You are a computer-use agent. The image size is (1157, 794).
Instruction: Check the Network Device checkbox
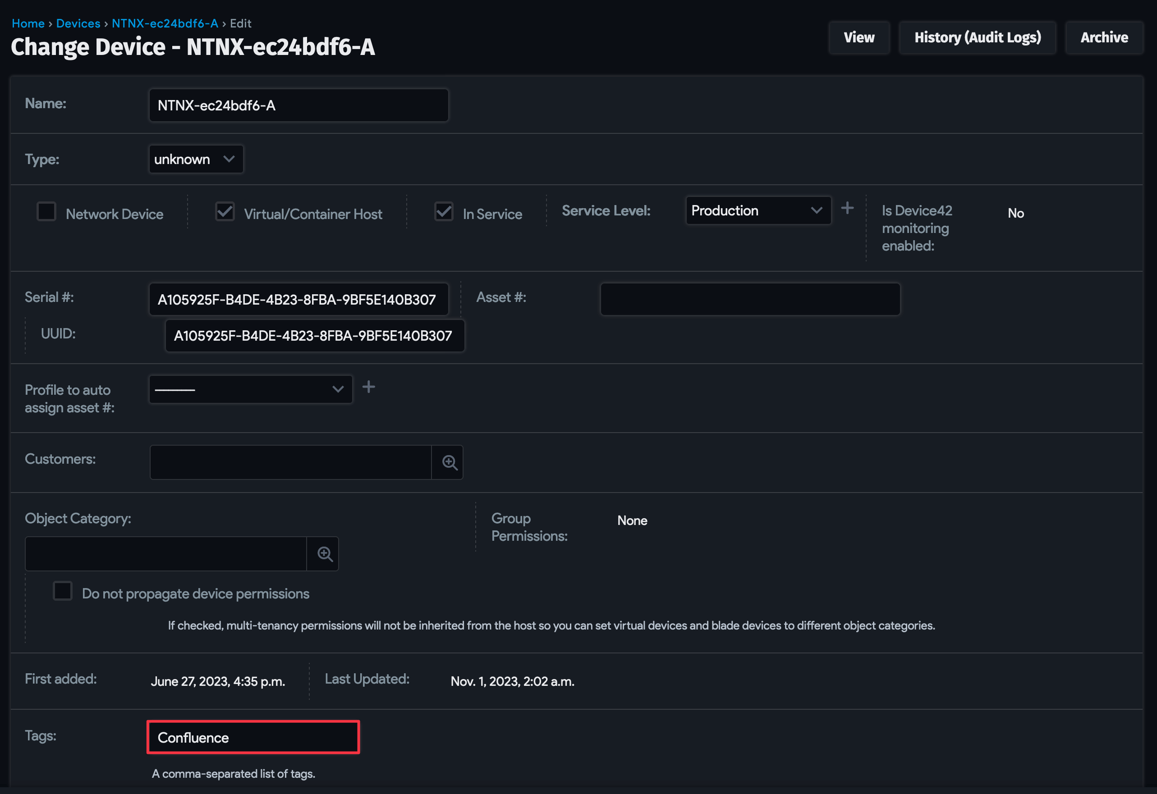click(x=46, y=211)
